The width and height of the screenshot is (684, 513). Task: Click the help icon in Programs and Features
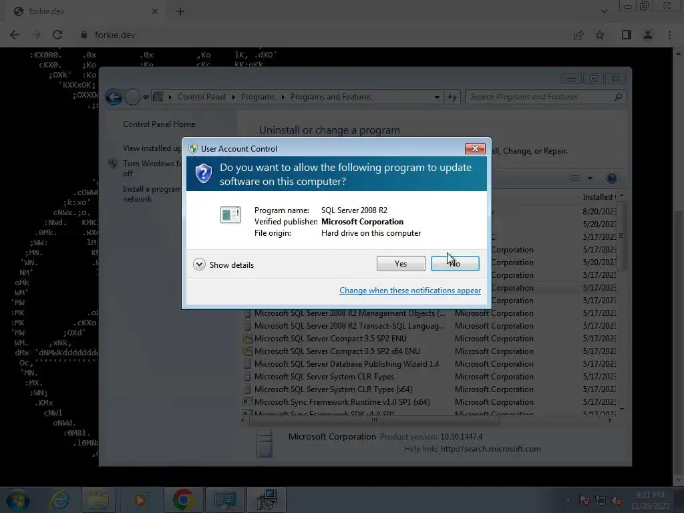coord(612,178)
